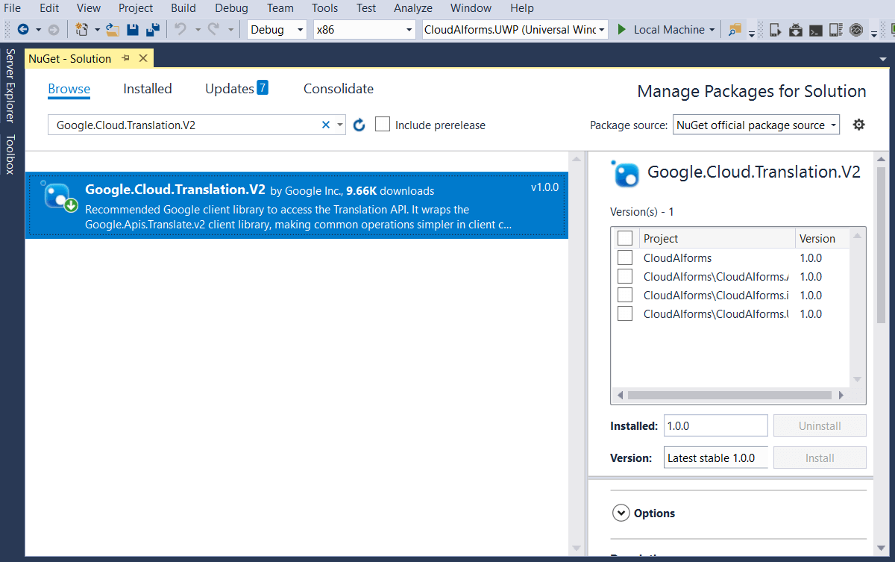Close the NuGet - Solution tab
This screenshot has width=895, height=562.
[143, 58]
